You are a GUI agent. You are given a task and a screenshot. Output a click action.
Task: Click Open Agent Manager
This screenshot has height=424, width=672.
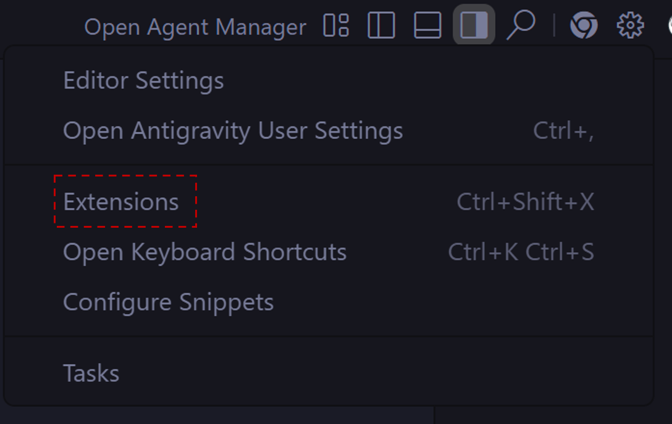195,27
